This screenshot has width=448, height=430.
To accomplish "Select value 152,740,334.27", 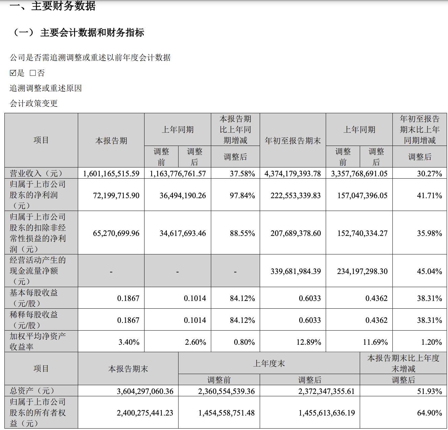I will (362, 233).
